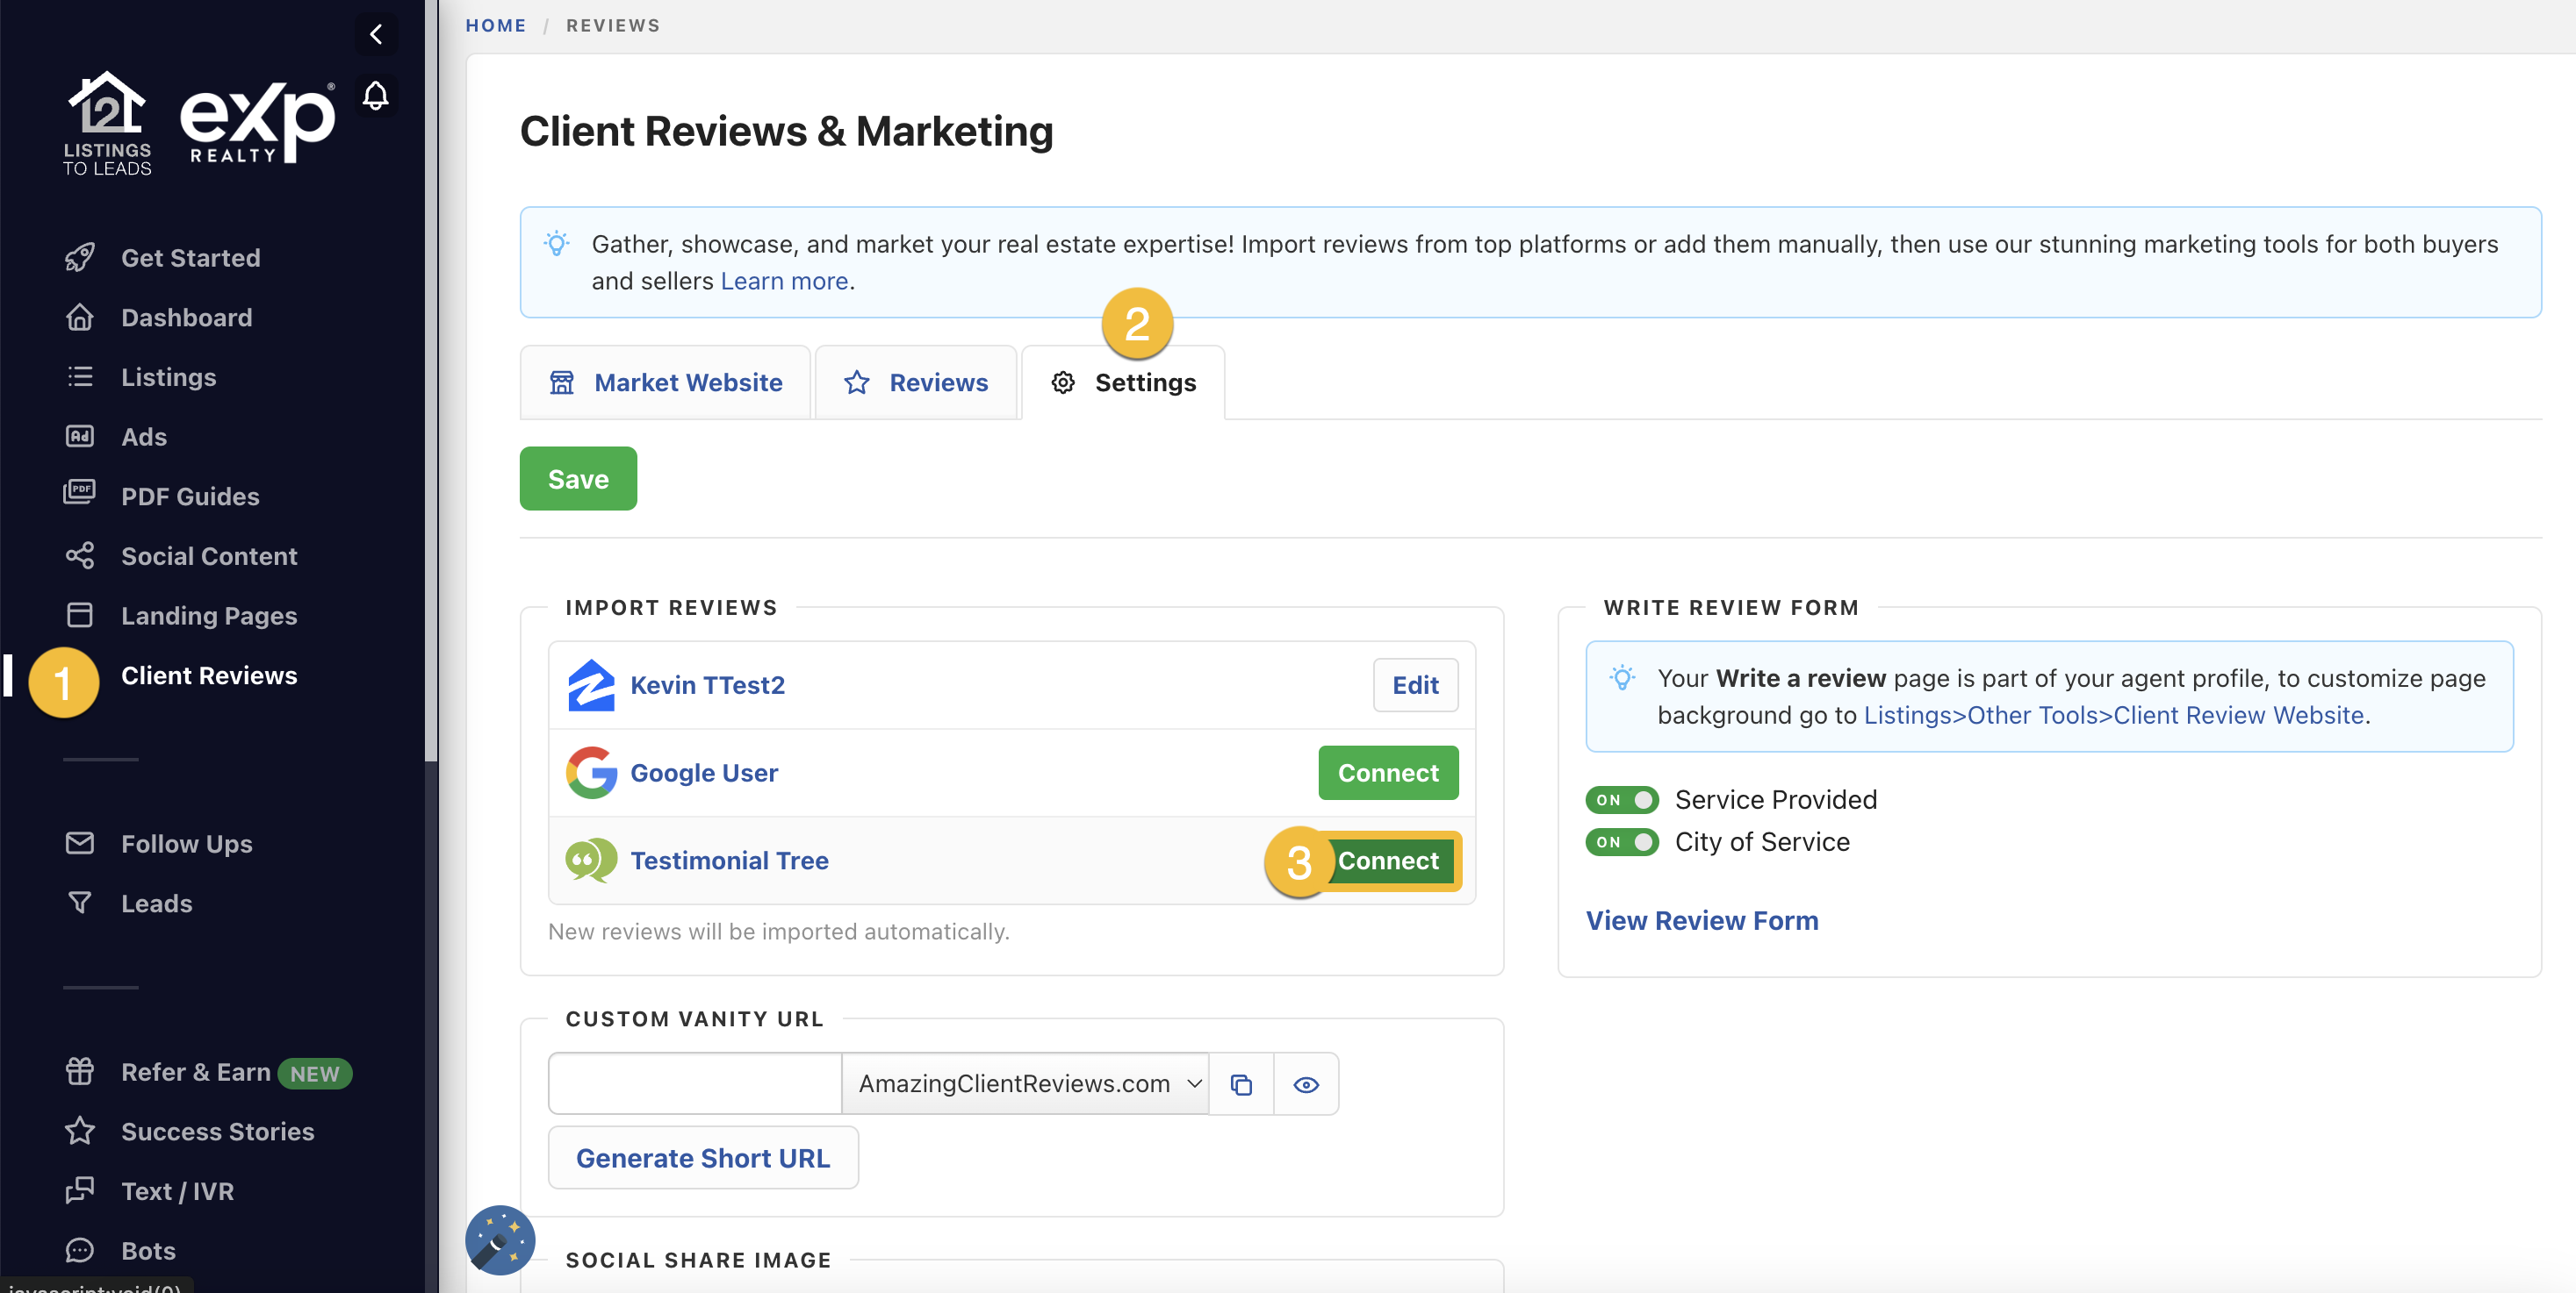Click the Social Content share icon
This screenshot has height=1293, width=2576.
click(80, 555)
